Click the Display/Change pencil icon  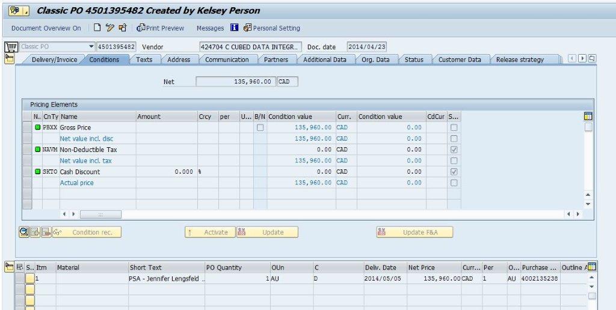tap(110, 28)
